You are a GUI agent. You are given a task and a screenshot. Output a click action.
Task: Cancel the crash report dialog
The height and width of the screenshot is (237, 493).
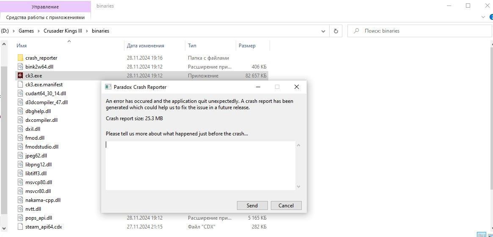286,206
